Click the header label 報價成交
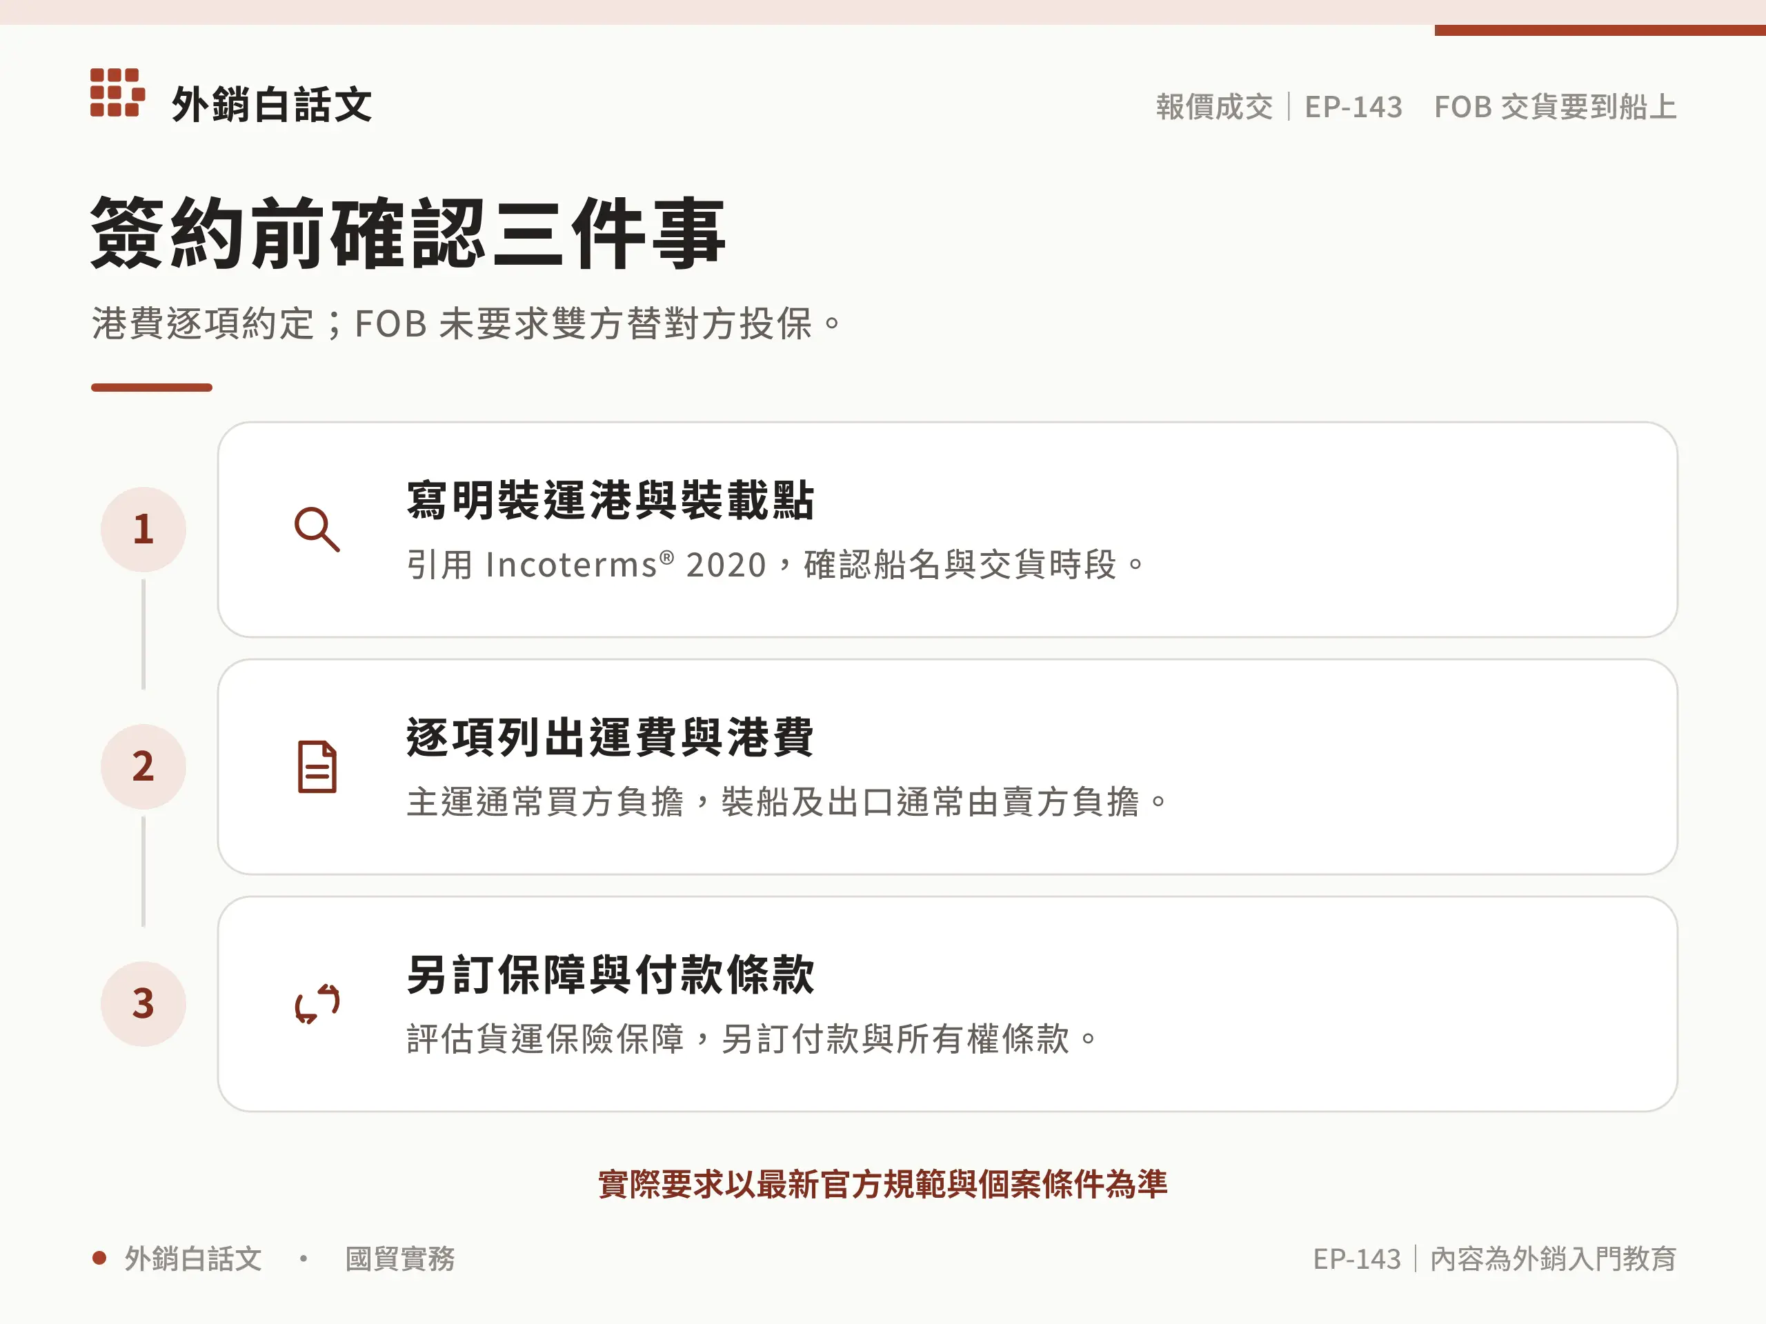The height and width of the screenshot is (1324, 1766). 1214,107
